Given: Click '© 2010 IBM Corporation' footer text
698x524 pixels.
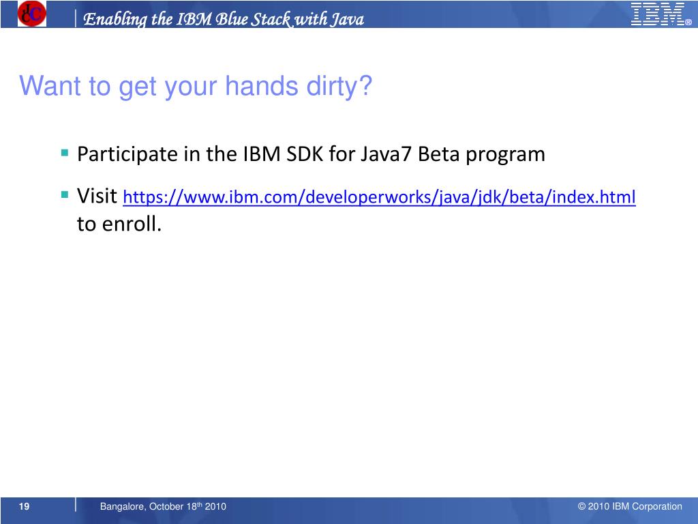Looking at the screenshot, I should click(x=630, y=506).
